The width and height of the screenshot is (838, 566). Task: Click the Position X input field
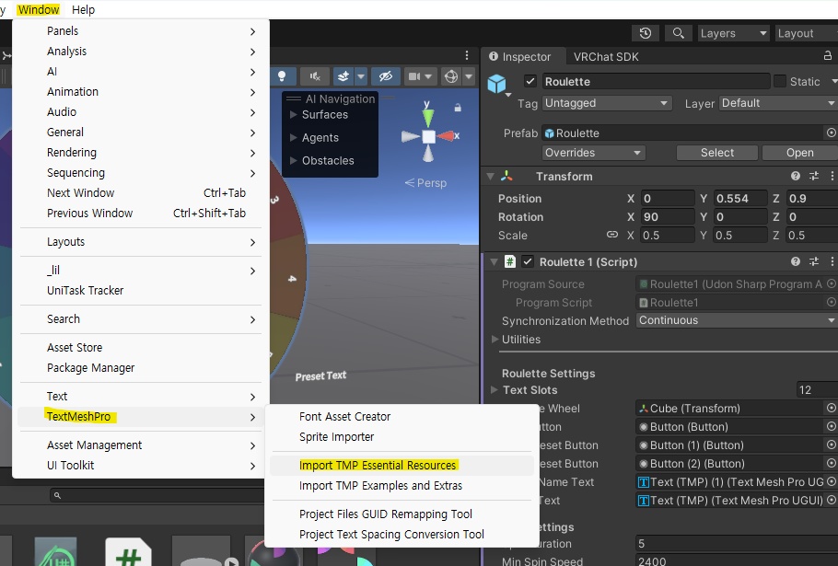pyautogui.click(x=666, y=198)
